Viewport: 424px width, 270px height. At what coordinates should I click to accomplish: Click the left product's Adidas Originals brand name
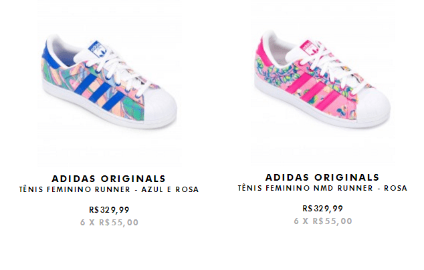point(108,178)
